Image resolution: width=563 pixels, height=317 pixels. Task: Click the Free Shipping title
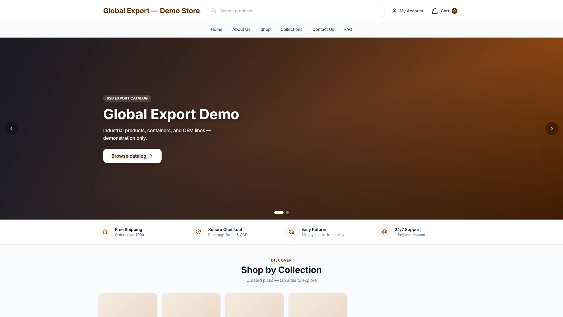coord(128,230)
